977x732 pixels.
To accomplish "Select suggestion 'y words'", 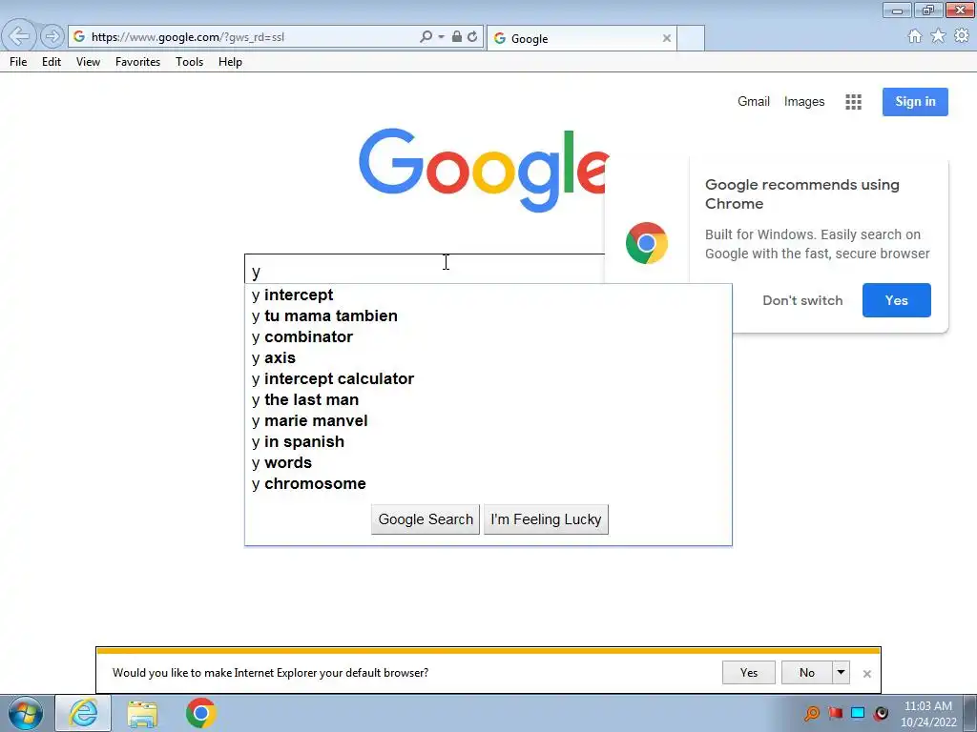I will (x=488, y=462).
